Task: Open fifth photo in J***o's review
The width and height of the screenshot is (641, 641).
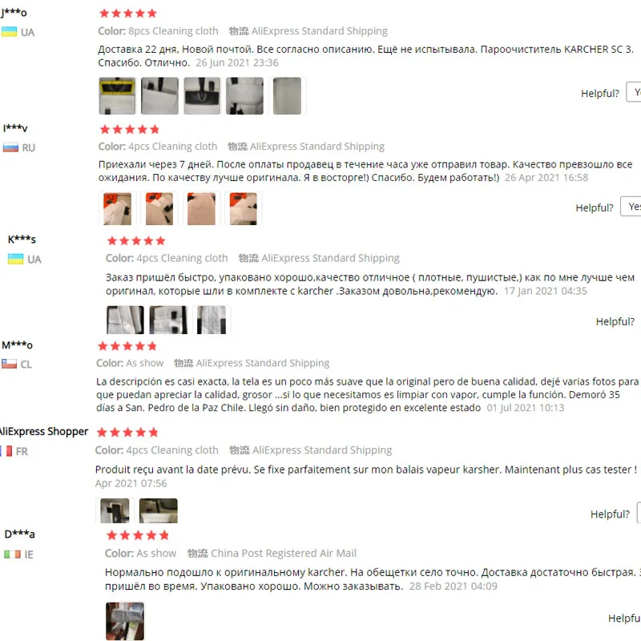Action: tap(287, 95)
